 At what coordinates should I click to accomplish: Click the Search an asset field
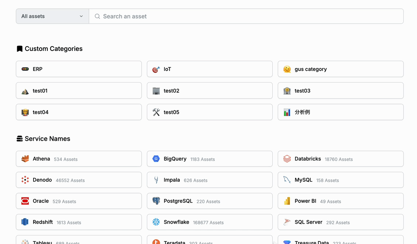pyautogui.click(x=246, y=16)
